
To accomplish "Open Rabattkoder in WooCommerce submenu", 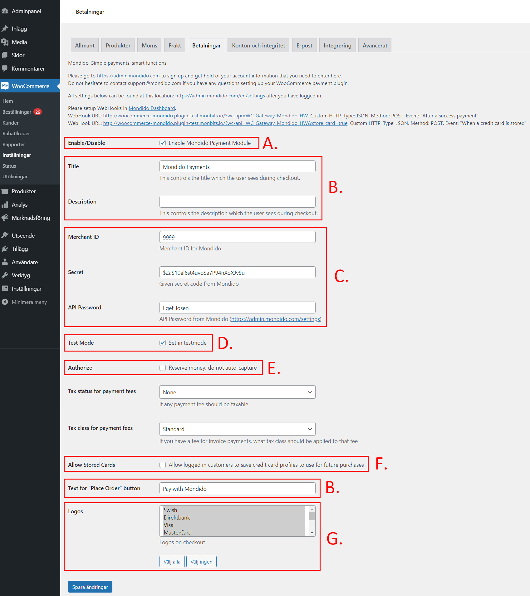I will click(16, 134).
